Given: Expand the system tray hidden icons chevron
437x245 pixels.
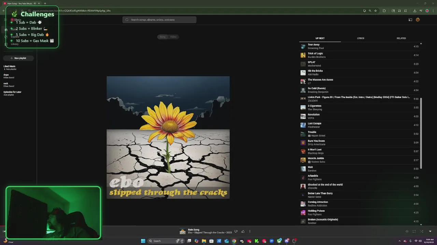Looking at the screenshot, I should point(400,241).
